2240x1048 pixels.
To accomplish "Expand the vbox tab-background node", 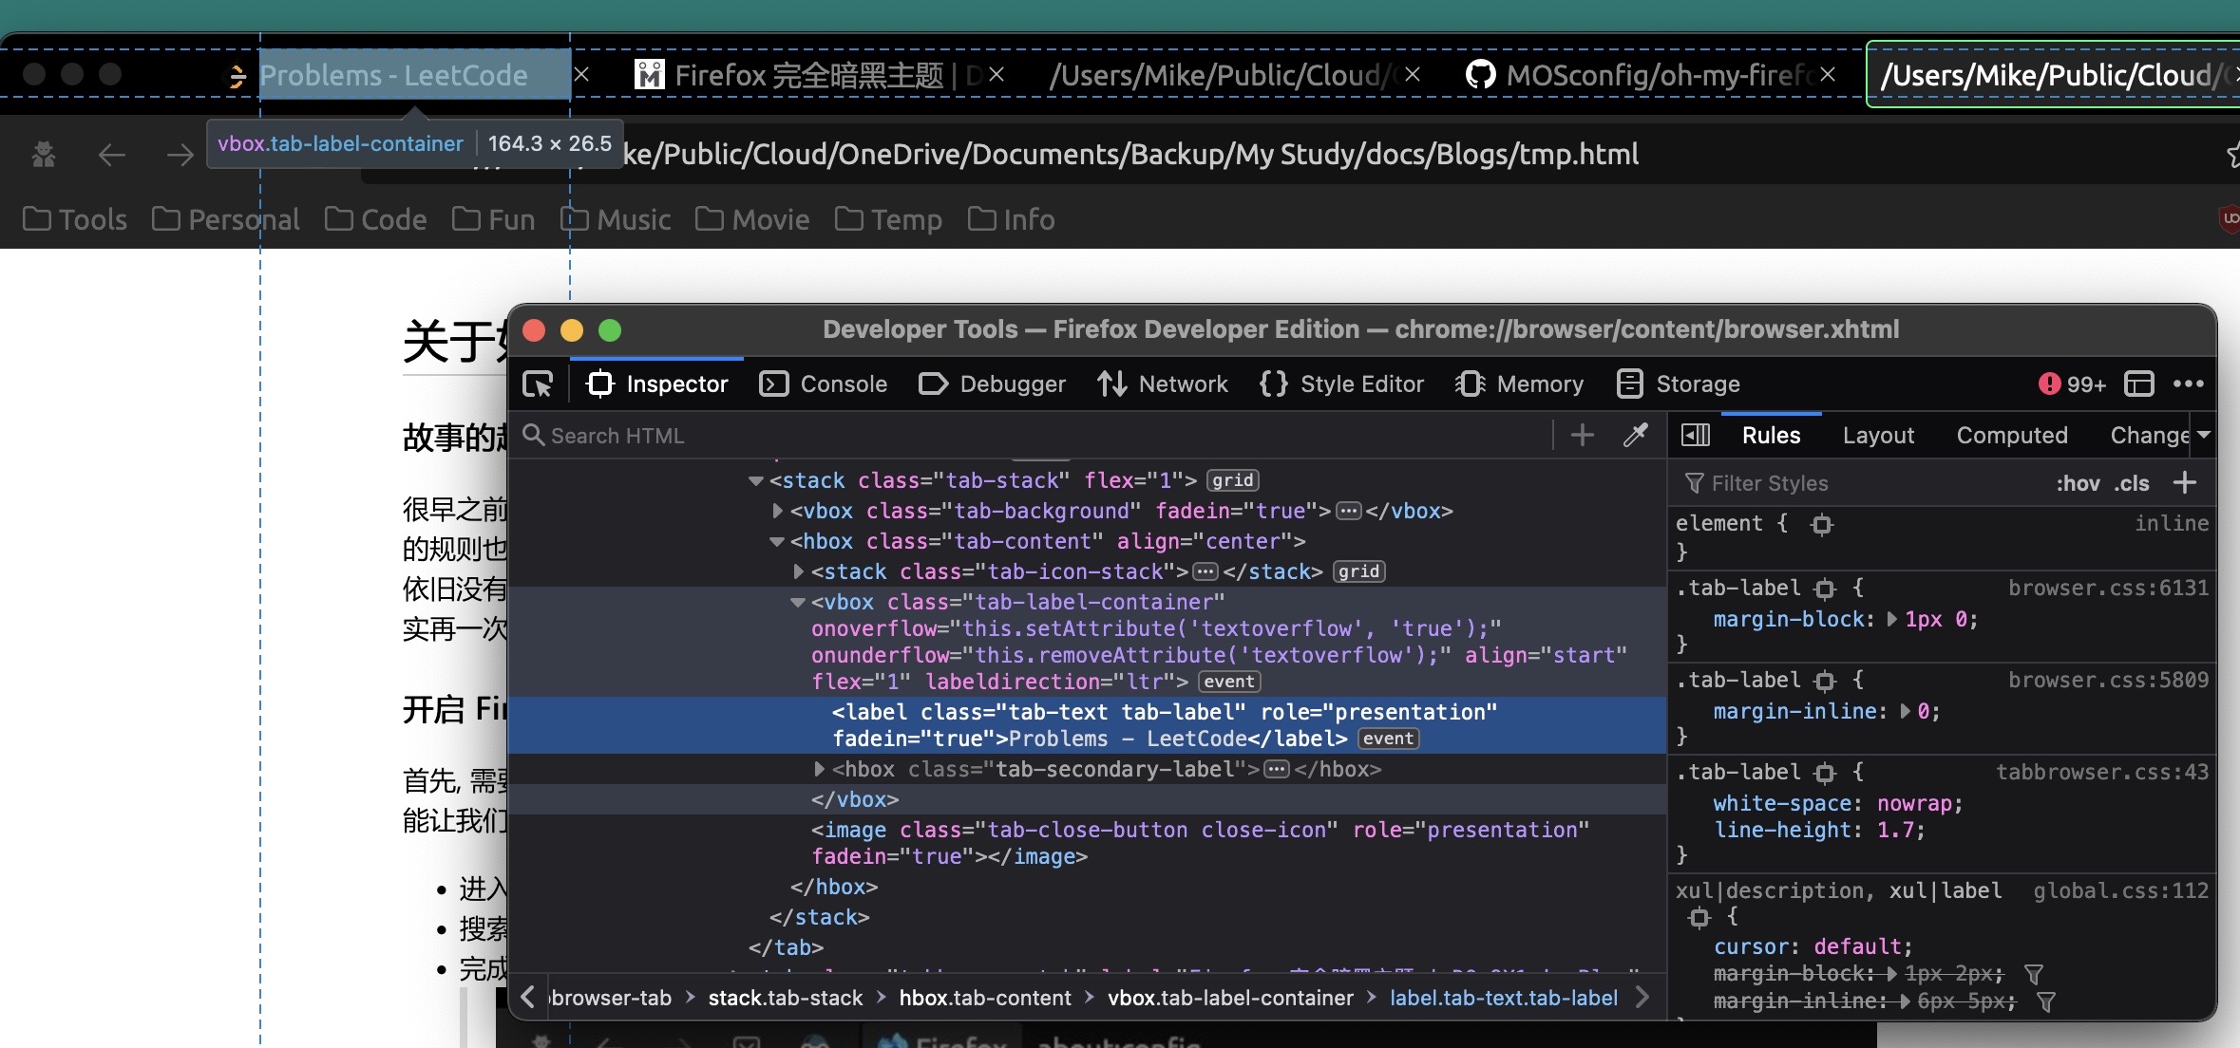I will pos(778,511).
